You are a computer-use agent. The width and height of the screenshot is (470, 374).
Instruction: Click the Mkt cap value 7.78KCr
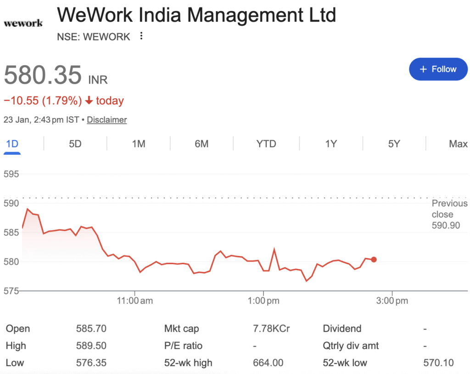pyautogui.click(x=271, y=329)
